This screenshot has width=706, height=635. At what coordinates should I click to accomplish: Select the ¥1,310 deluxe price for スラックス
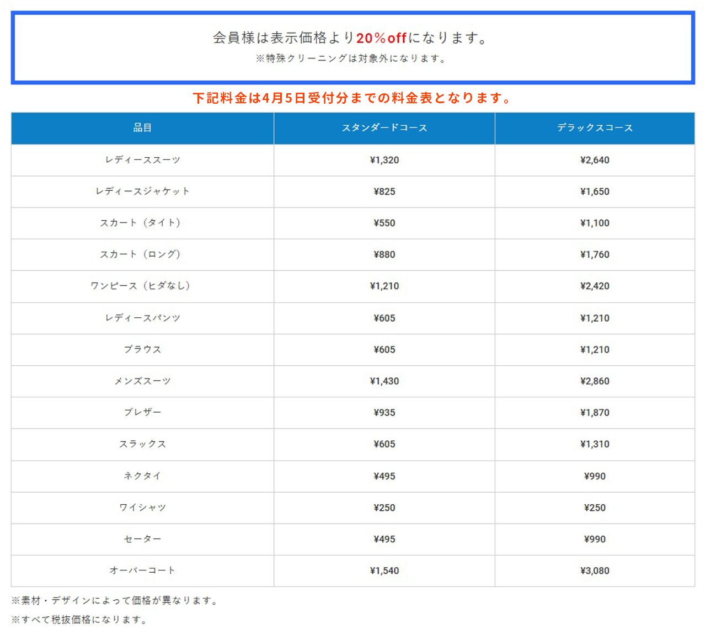pos(595,444)
